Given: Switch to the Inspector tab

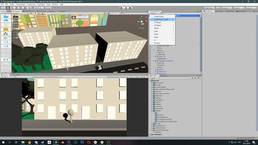Looking at the screenshot, I should (208, 11).
